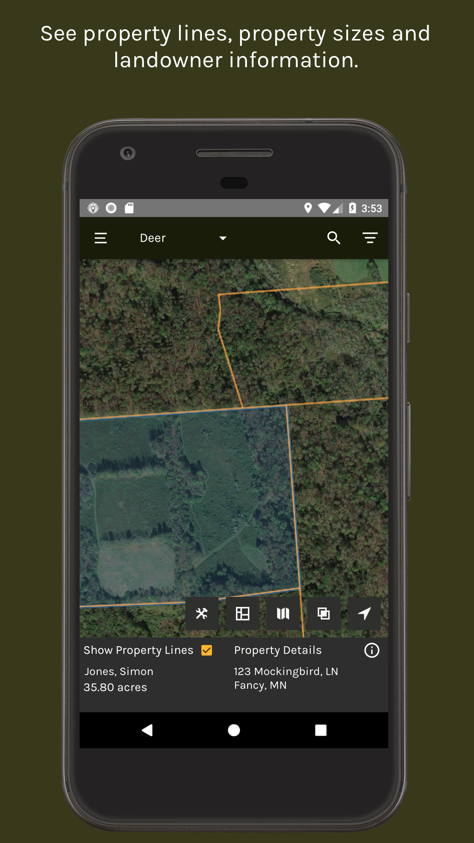Tap the grid layout map button

coord(242,614)
